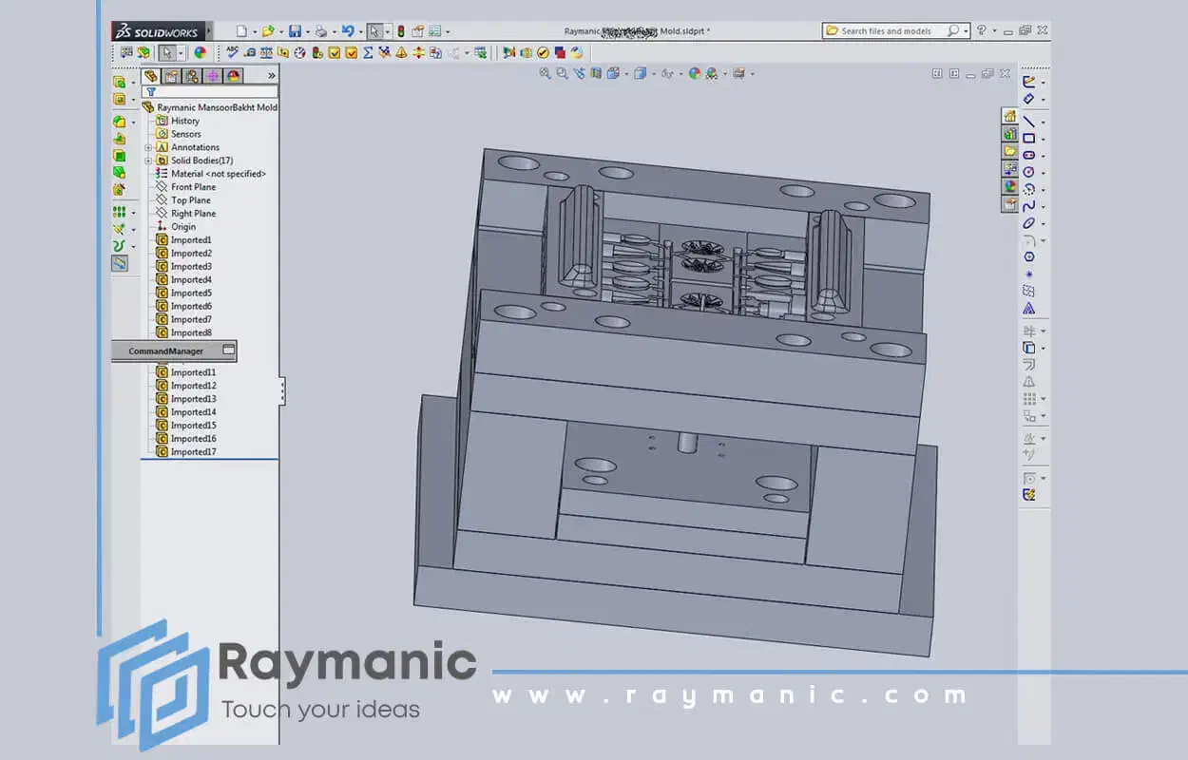This screenshot has height=760, width=1188.
Task: Open the Appearances color ball tab
Action: [x=233, y=76]
